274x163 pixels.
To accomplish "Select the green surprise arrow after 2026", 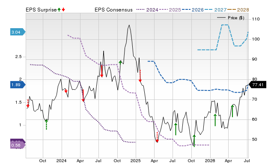I will click(215, 120).
